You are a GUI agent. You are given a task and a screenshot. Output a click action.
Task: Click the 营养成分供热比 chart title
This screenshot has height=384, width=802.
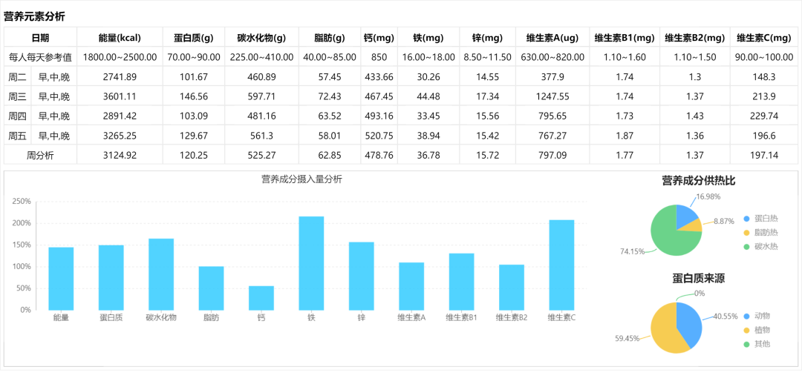tap(699, 180)
